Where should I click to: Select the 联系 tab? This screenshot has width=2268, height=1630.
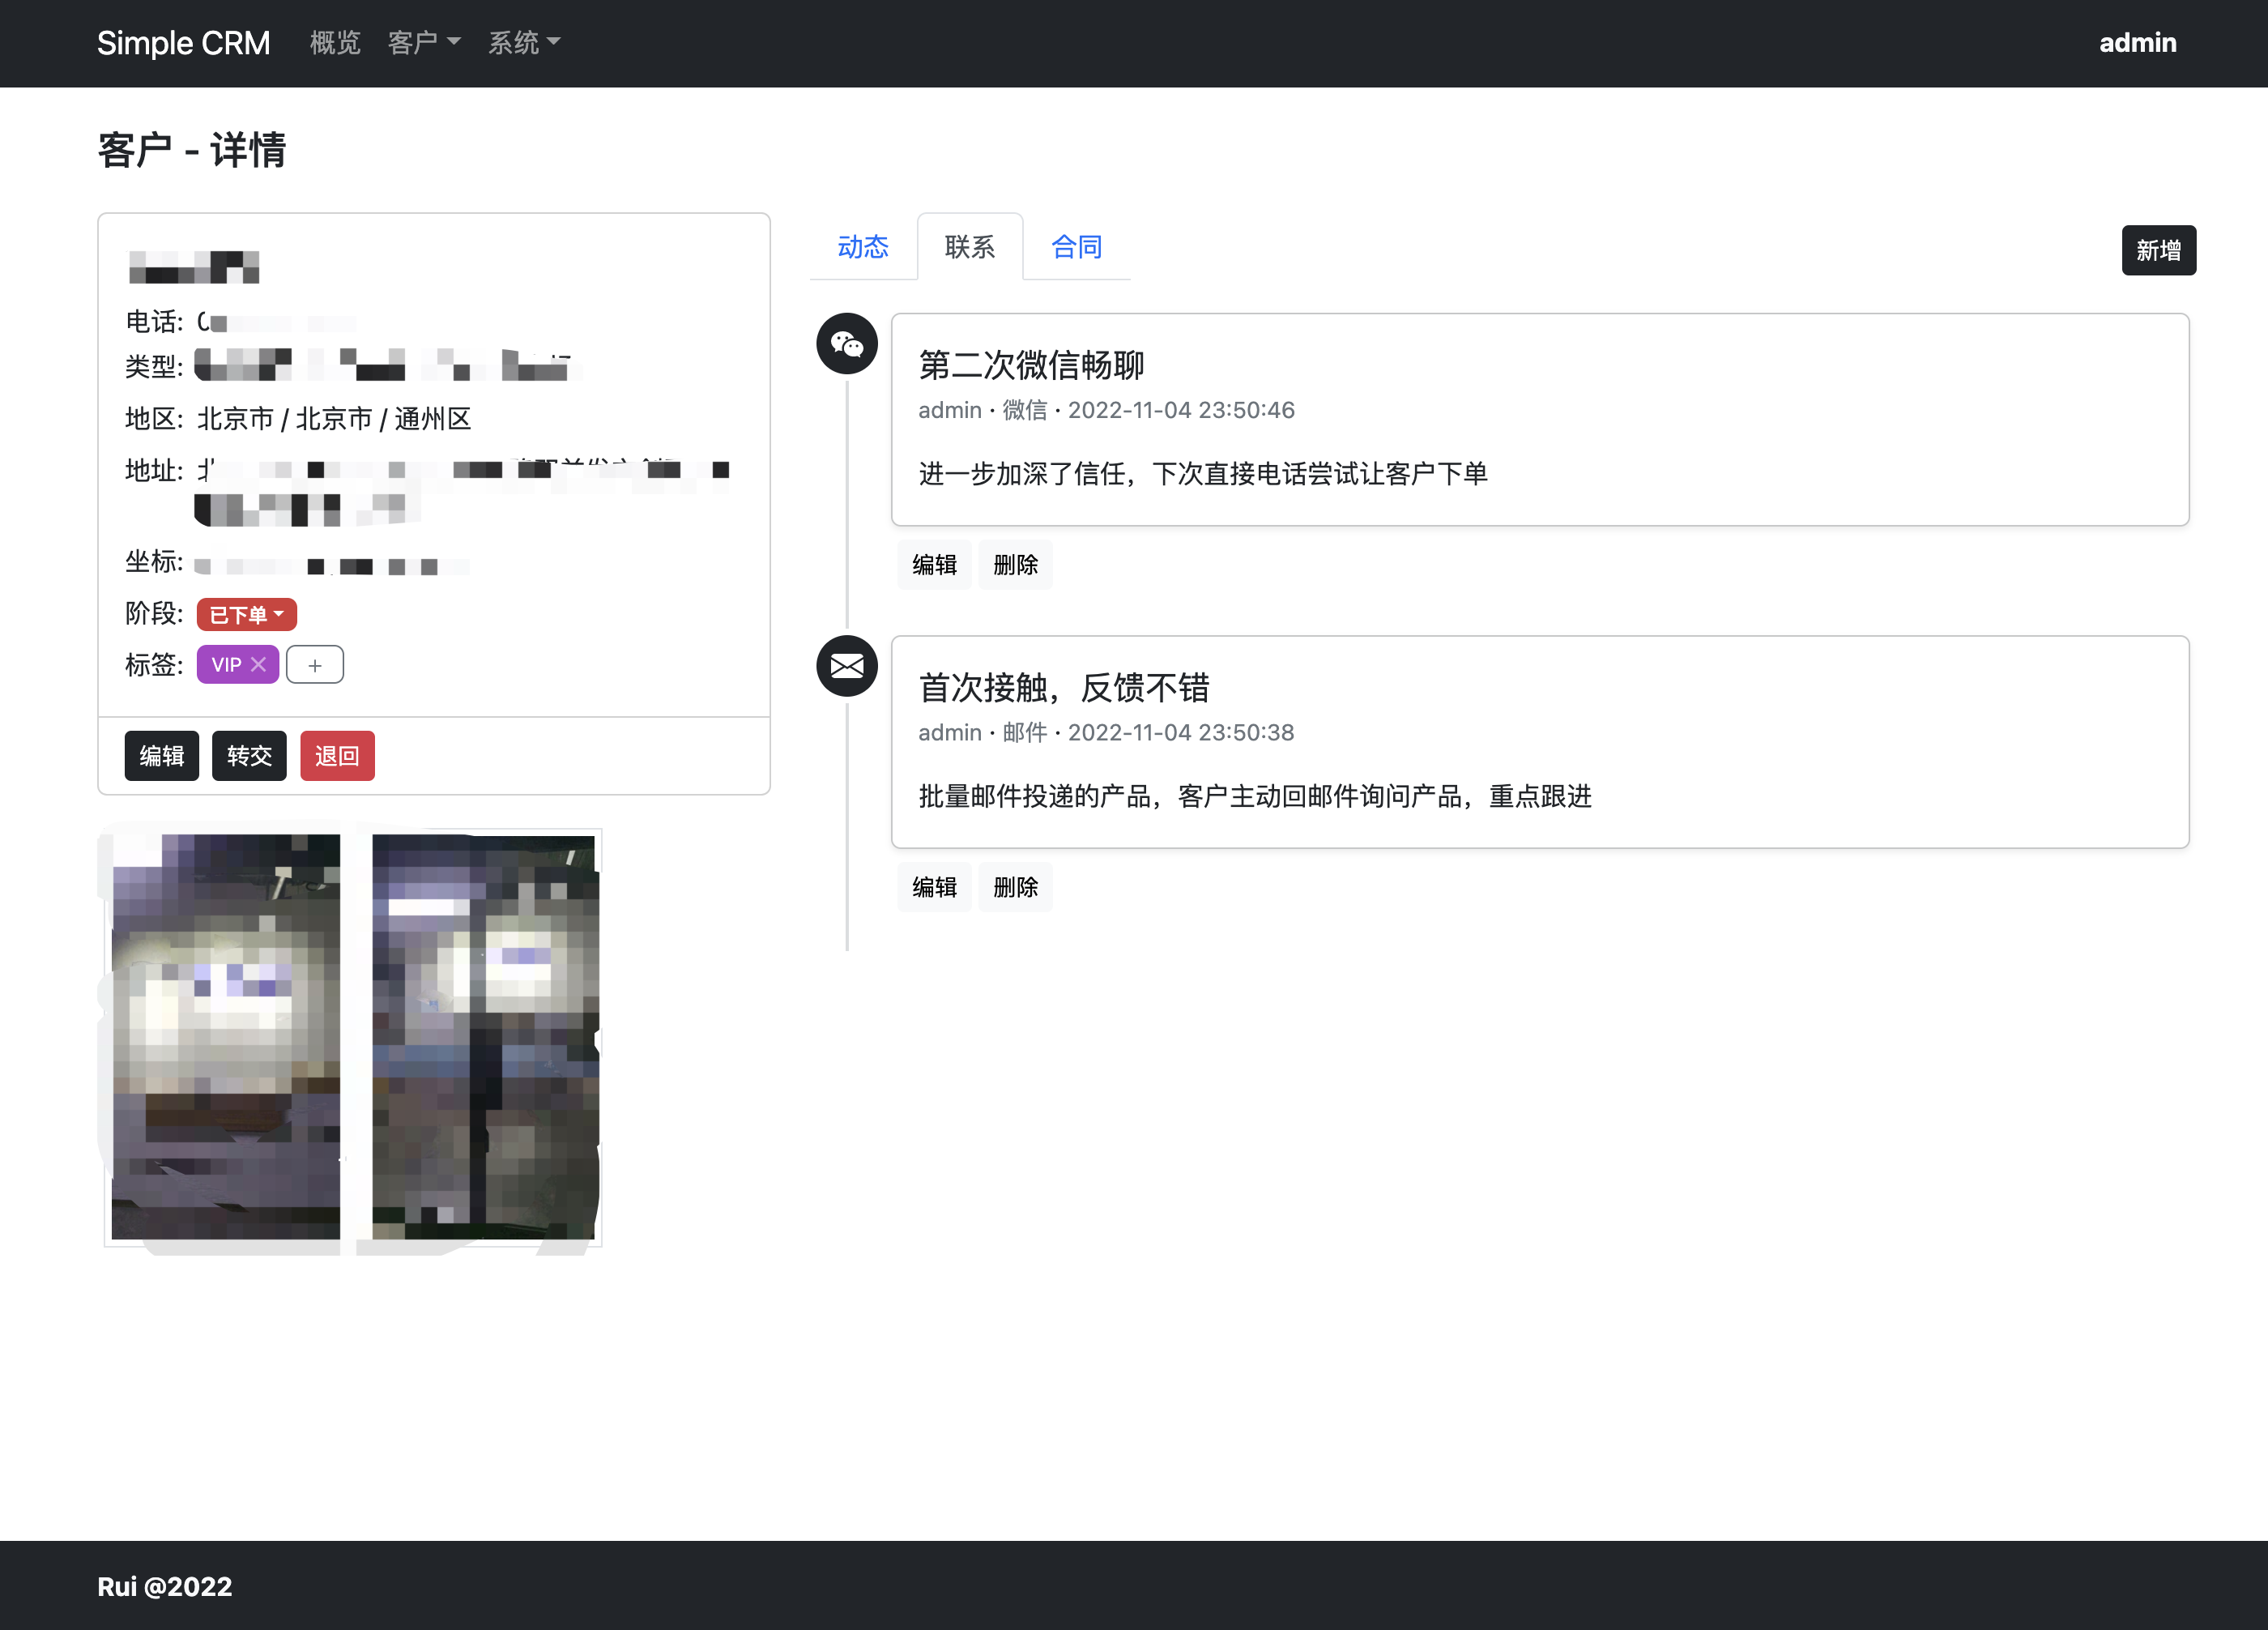969,247
